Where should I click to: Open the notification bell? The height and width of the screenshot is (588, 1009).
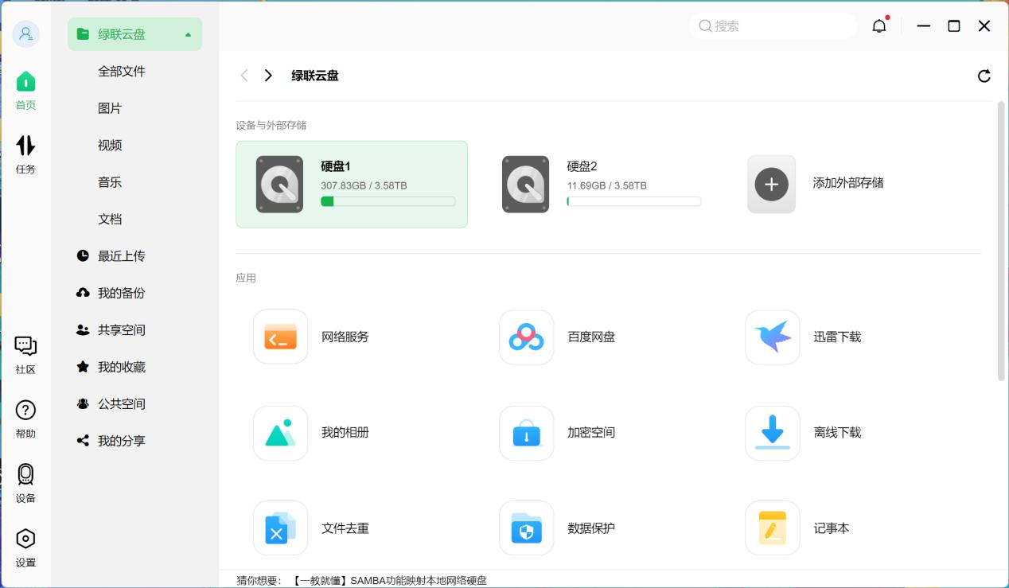pos(878,25)
